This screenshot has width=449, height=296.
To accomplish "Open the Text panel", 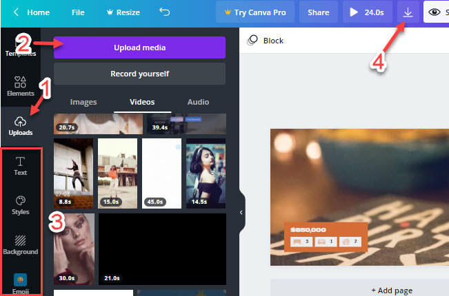I will (20, 166).
